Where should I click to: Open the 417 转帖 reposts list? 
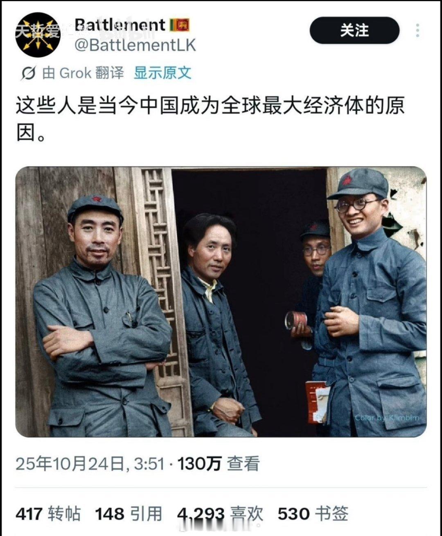[x=48, y=514]
